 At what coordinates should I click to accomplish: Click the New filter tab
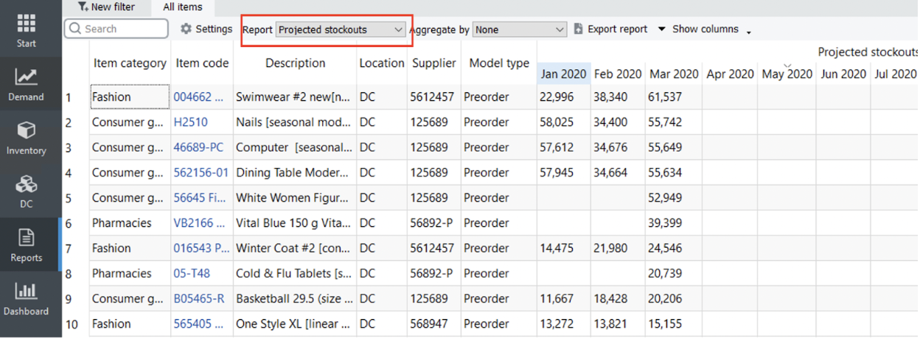coord(106,7)
